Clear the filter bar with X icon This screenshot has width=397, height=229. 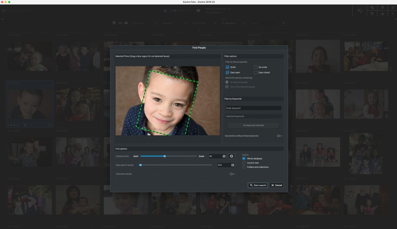283,23
